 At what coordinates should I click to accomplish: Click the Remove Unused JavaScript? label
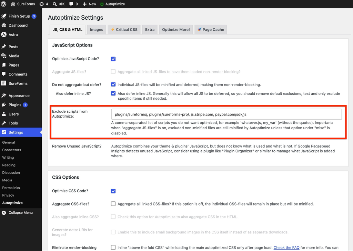77,146
